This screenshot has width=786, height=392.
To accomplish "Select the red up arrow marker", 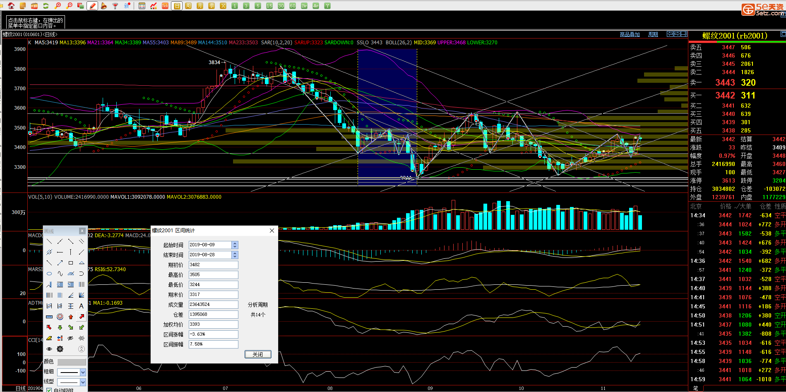I will pos(71,317).
